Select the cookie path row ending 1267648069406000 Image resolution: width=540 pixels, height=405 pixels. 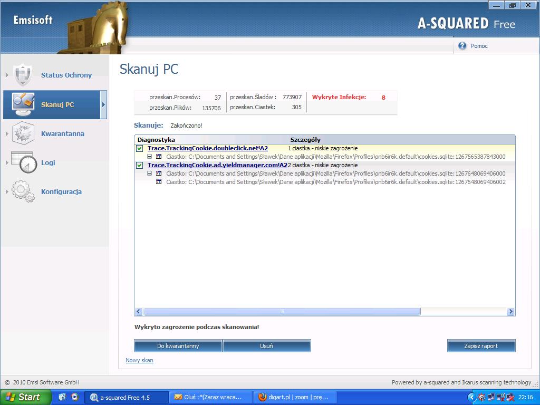point(336,173)
